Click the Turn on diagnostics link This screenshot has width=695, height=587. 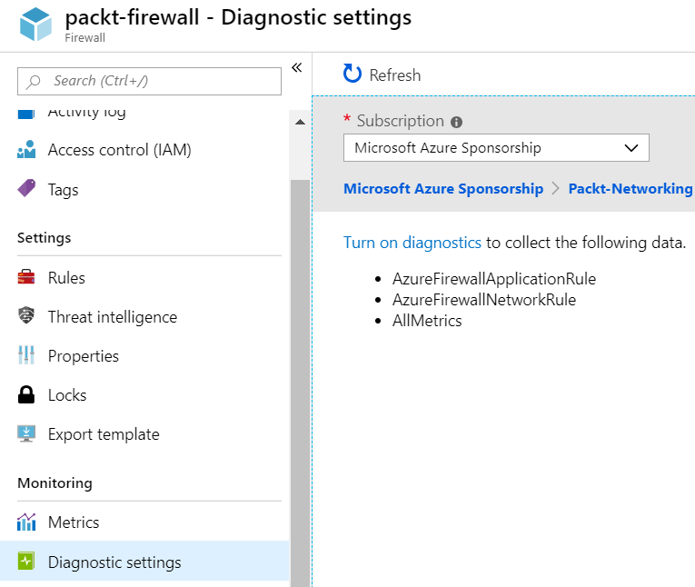click(412, 243)
